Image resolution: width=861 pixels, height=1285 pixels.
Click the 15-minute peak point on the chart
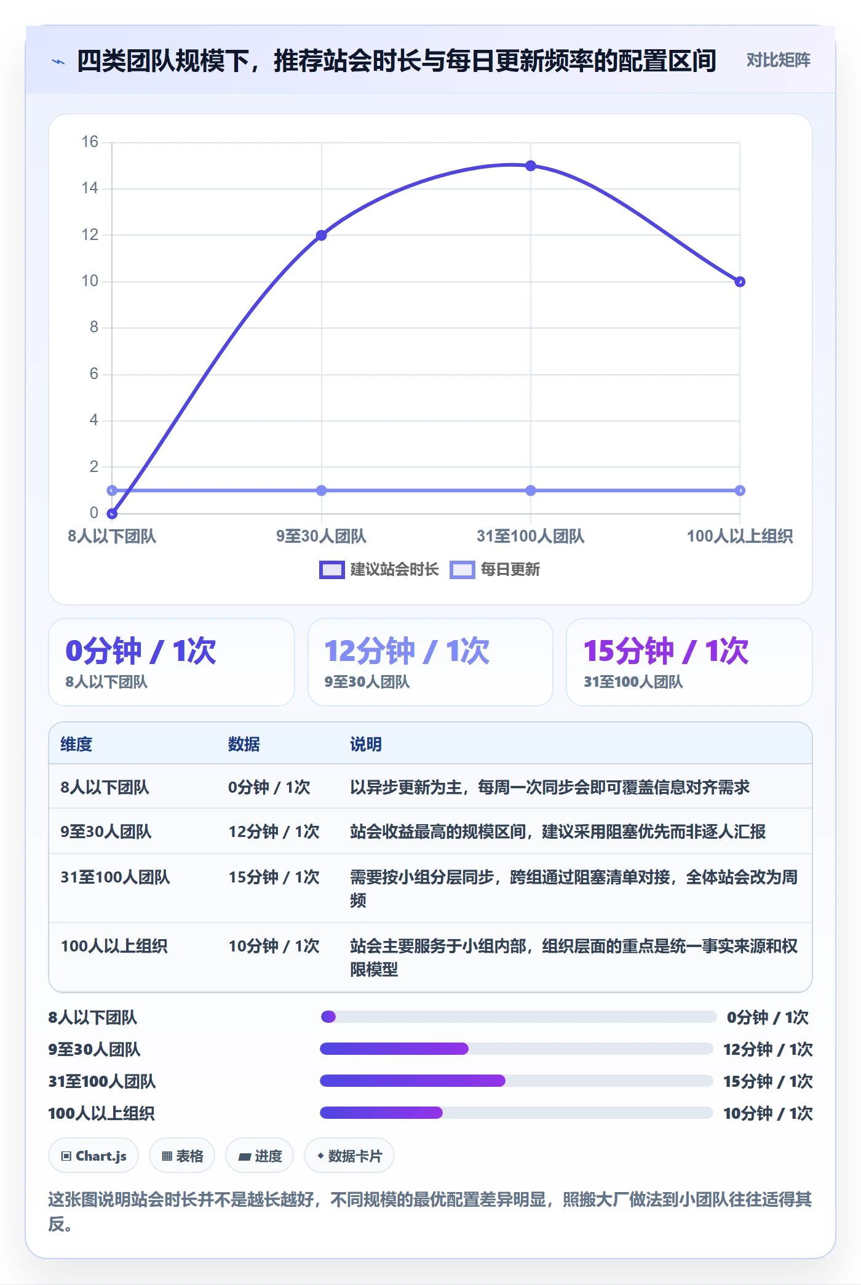[531, 166]
